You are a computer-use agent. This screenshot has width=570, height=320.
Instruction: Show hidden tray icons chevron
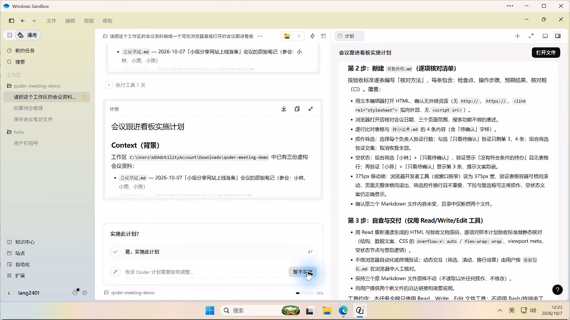point(500,310)
